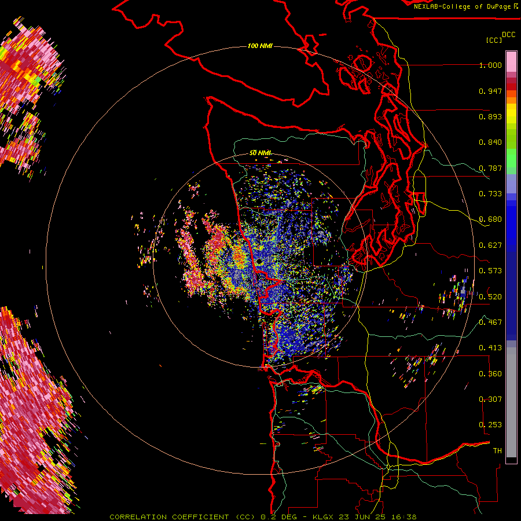Image resolution: width=521 pixels, height=521 pixels.
Task: Pick the 0.413 scale label
Action: pyautogui.click(x=490, y=348)
